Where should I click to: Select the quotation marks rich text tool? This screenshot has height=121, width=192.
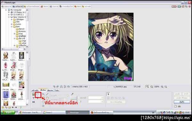[x=33, y=102]
